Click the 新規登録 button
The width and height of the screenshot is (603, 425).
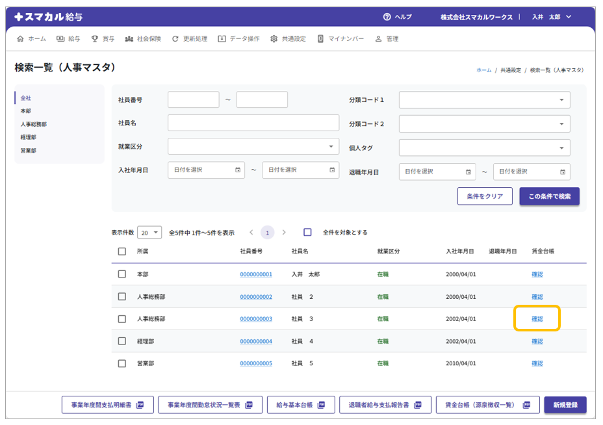point(565,405)
